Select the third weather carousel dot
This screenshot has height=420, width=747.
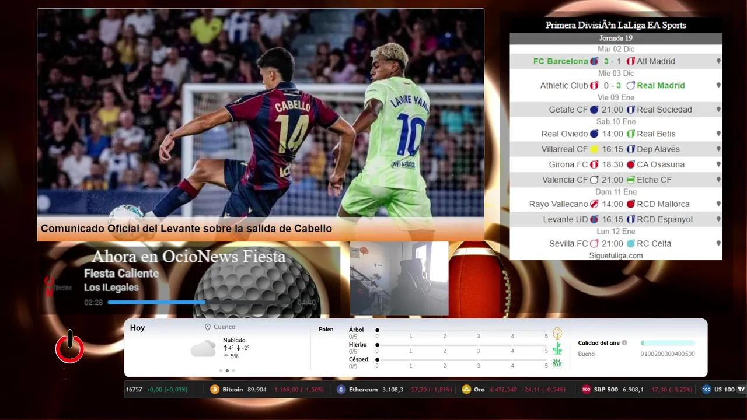tap(233, 370)
